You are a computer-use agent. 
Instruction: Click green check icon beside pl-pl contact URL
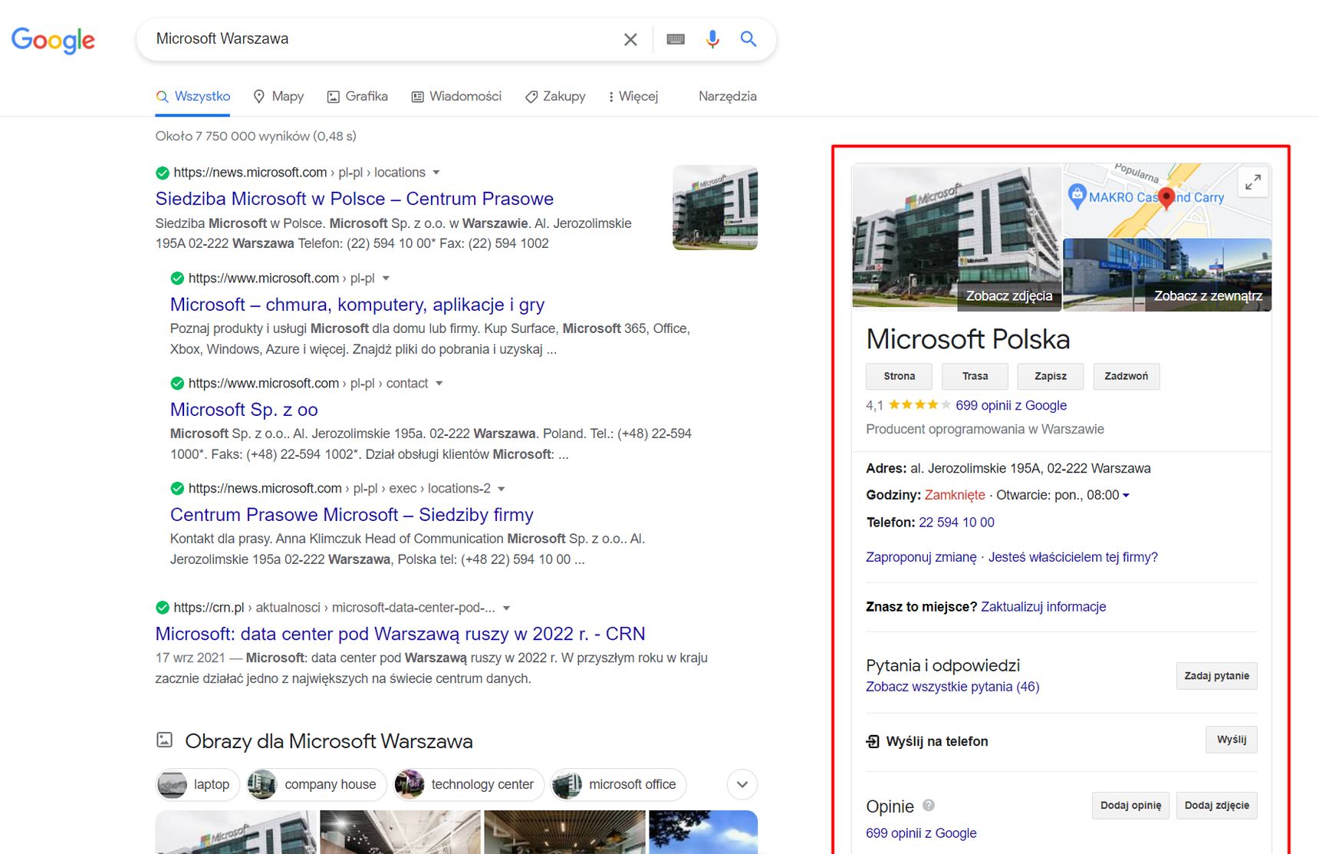(177, 384)
